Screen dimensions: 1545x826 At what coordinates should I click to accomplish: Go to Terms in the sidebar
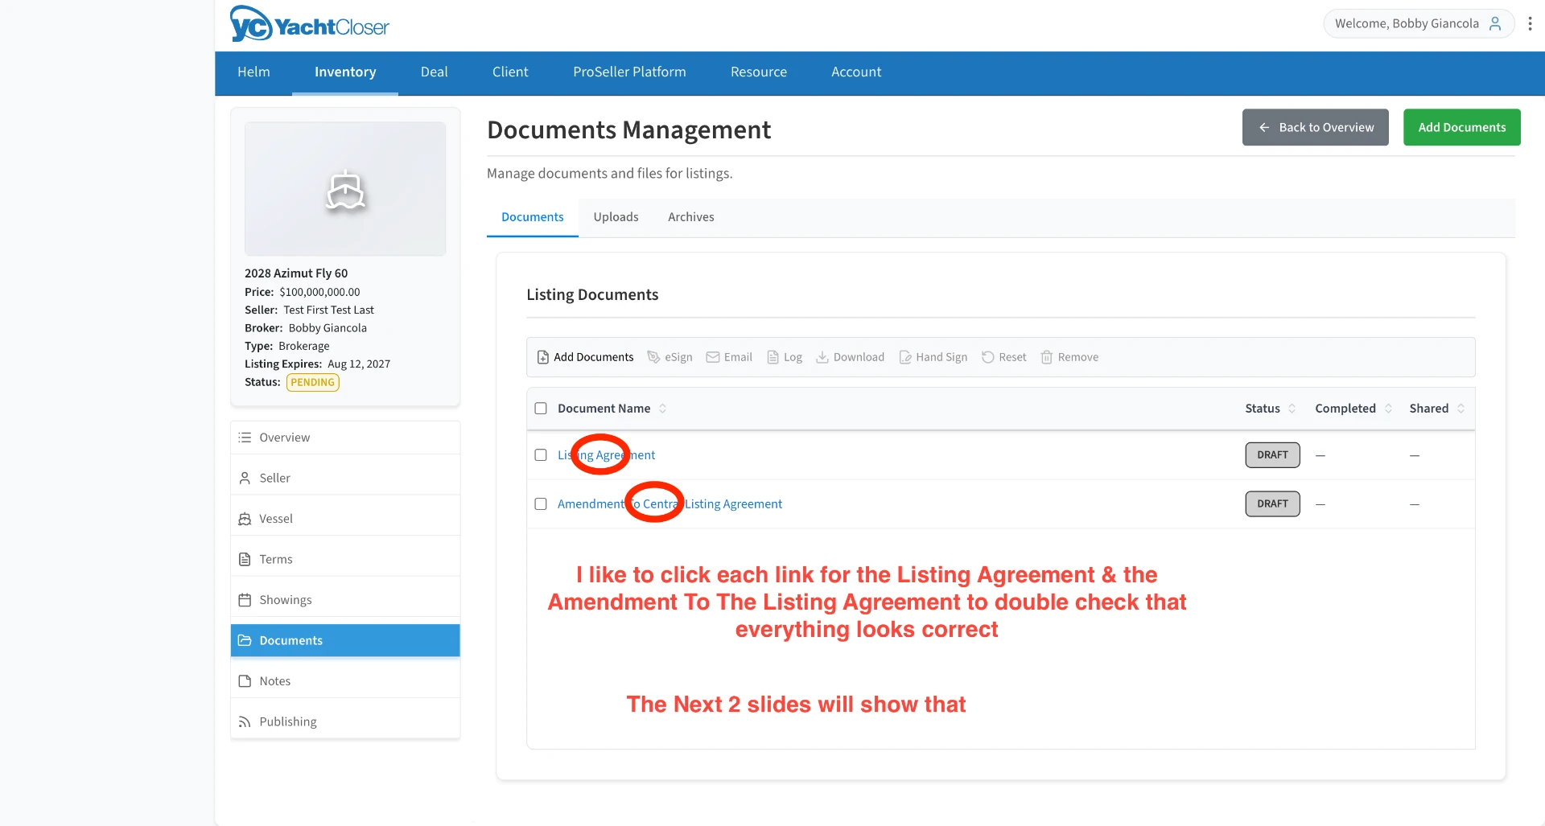345,559
